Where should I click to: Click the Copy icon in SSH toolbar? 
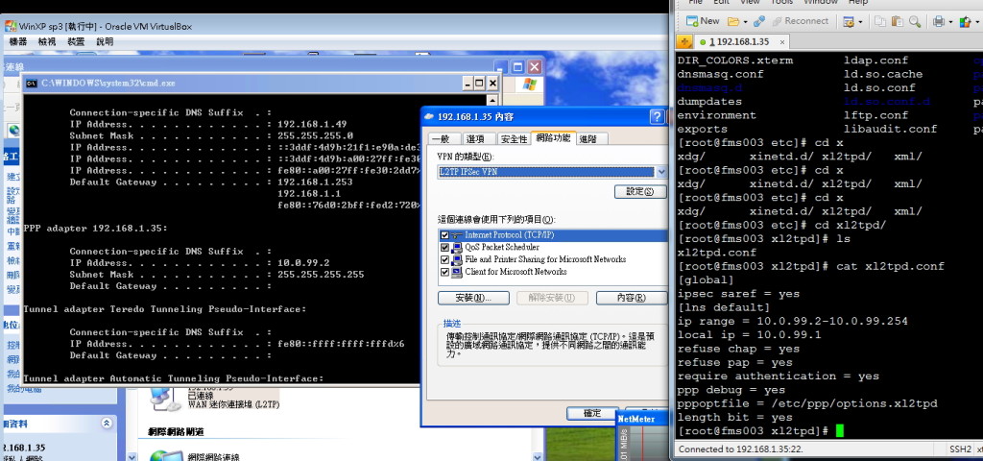point(880,21)
